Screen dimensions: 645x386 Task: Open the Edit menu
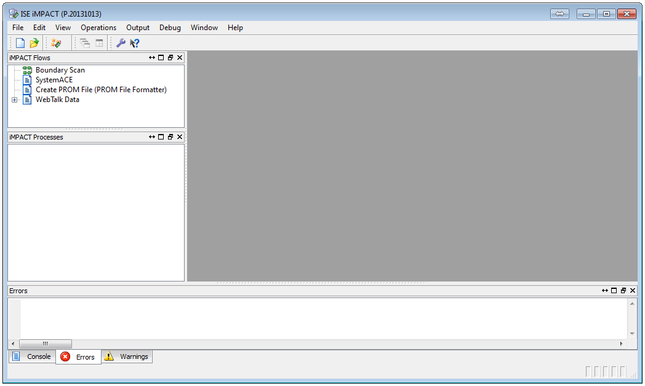(39, 28)
